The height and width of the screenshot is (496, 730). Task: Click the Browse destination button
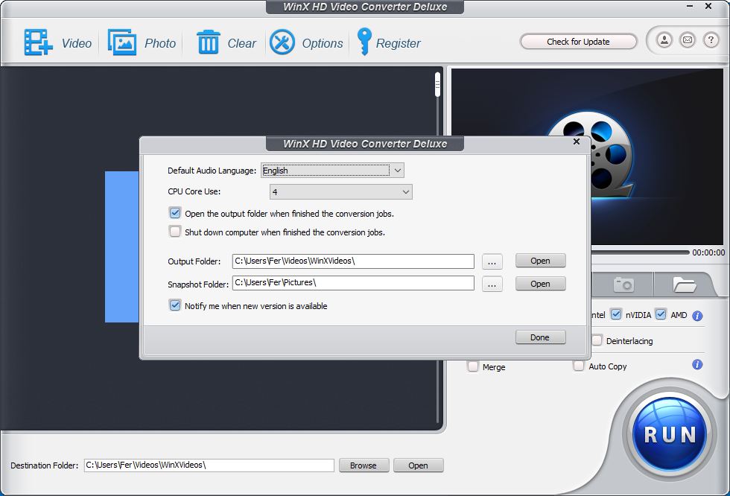364,465
